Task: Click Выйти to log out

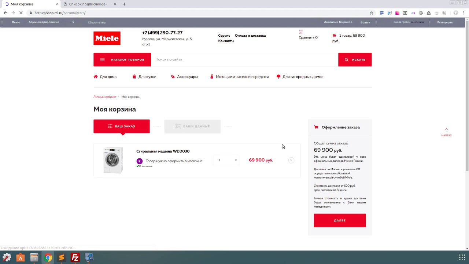Action: pos(365,22)
